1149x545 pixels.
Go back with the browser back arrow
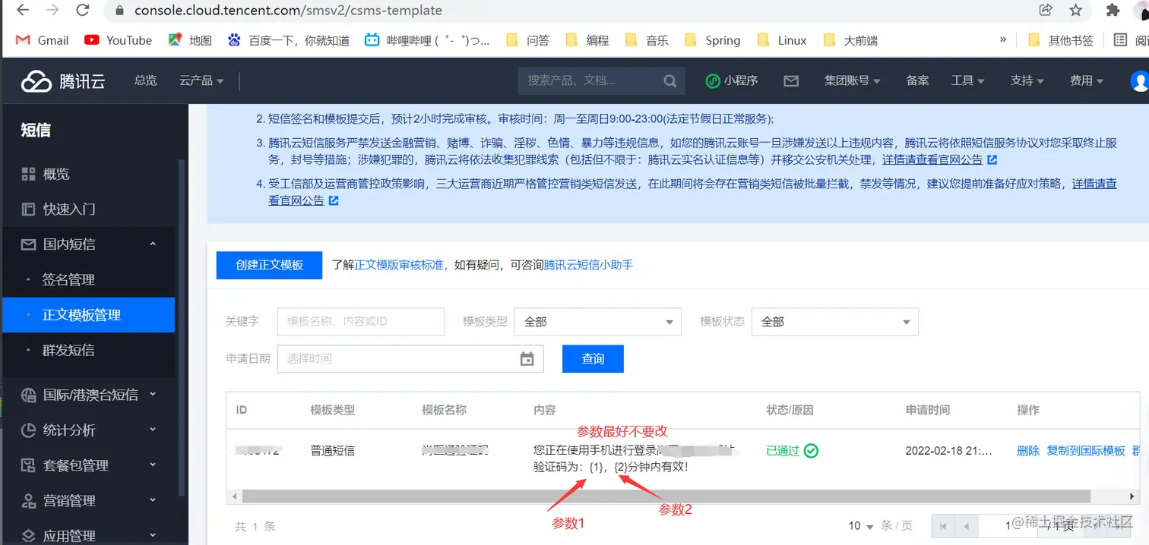coord(22,11)
